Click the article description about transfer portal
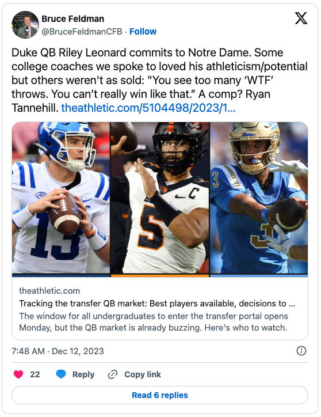This screenshot has width=321, height=417. coord(154,322)
